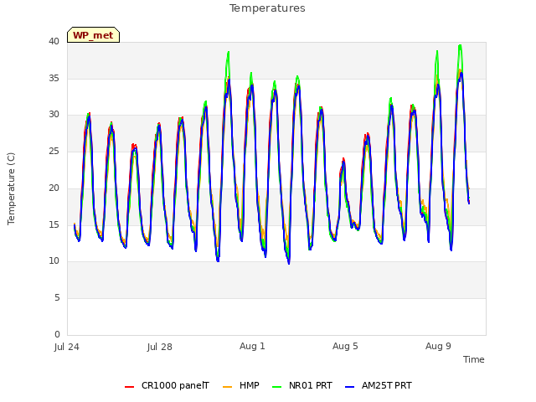This screenshot has height=402, width=536.
Task: Toggle the NR01 PRT legend label
Action: 311,385
